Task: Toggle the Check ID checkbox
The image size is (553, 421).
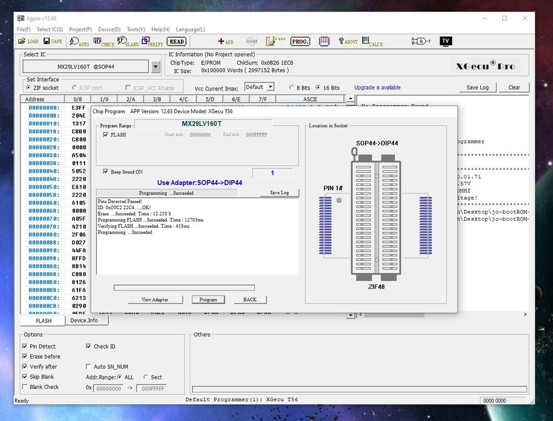Action: [88, 346]
